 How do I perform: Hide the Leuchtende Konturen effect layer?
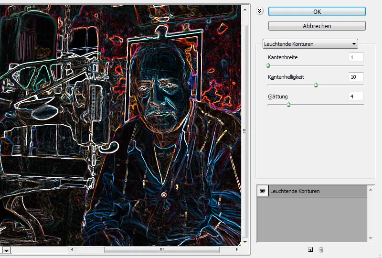point(262,191)
